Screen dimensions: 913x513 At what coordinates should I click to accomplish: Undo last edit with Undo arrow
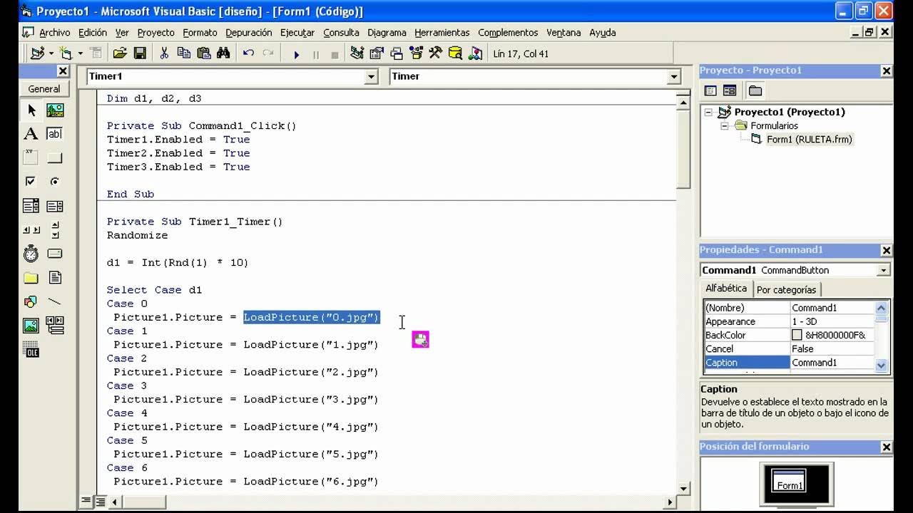coord(248,53)
